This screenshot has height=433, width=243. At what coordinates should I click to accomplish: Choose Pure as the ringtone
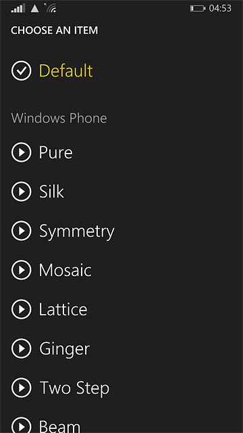click(55, 152)
